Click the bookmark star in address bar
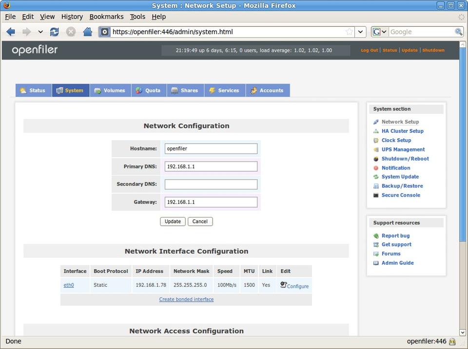 click(x=349, y=32)
